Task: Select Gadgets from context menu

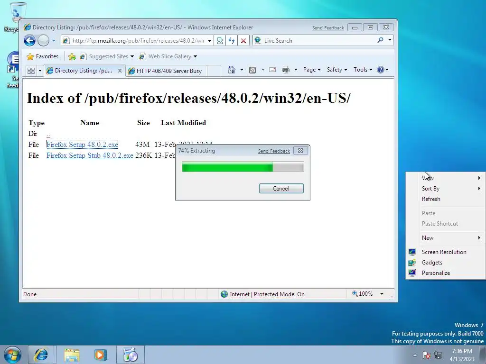Action: pos(445,263)
